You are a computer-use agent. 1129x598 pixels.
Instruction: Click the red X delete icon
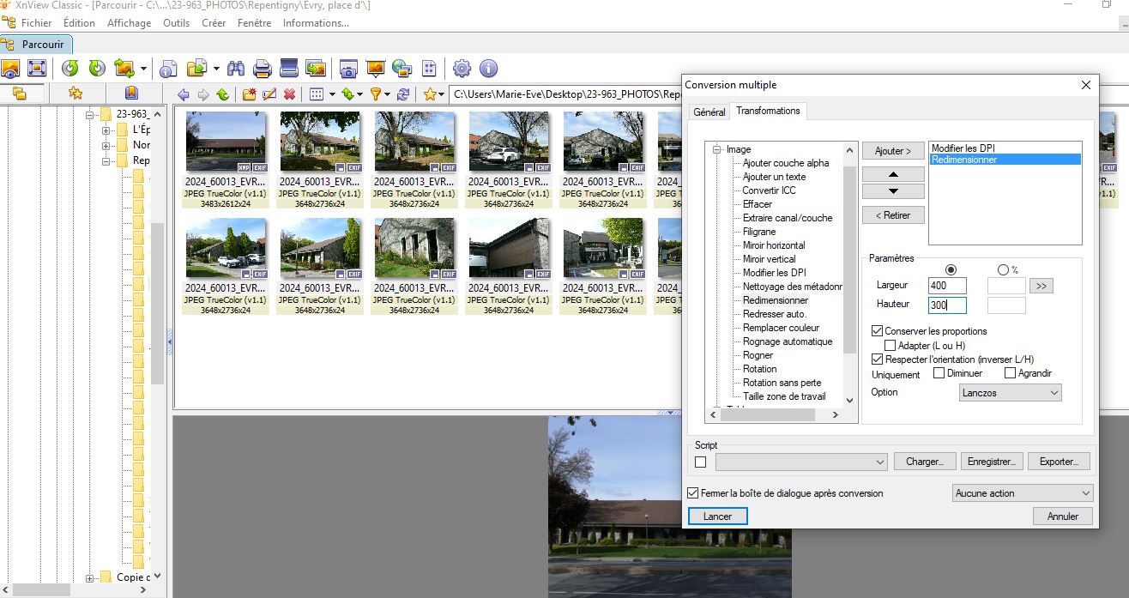pyautogui.click(x=290, y=94)
